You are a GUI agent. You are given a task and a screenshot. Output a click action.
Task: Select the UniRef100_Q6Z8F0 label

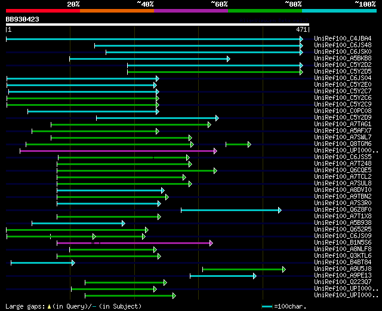[x=343, y=210]
